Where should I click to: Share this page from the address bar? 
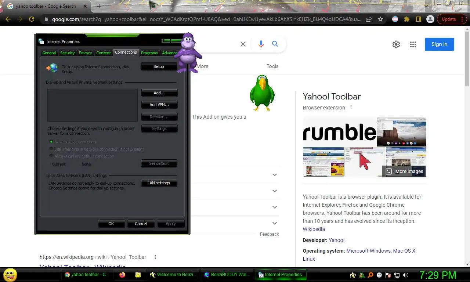pyautogui.click(x=369, y=19)
